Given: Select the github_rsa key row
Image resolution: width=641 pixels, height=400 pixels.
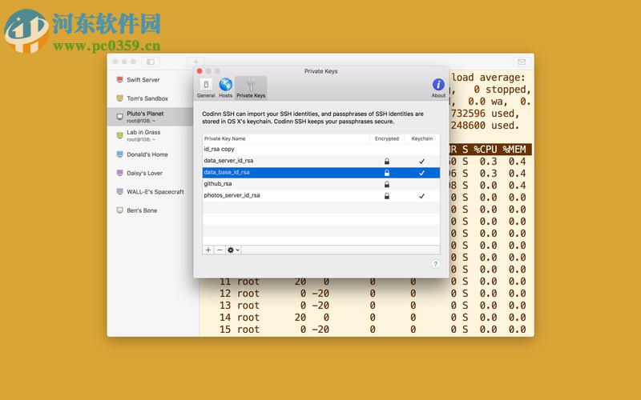Looking at the screenshot, I should 321,184.
